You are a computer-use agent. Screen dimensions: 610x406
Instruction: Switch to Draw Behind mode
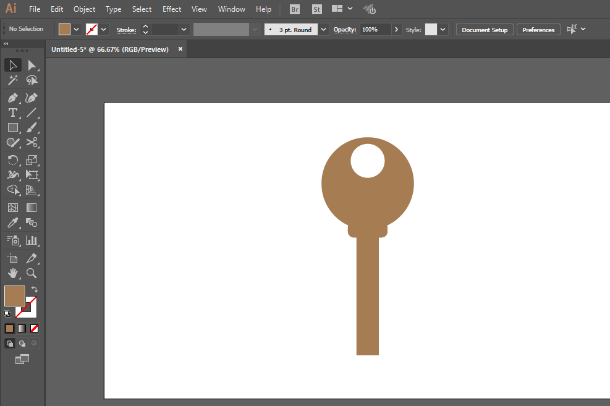click(22, 344)
